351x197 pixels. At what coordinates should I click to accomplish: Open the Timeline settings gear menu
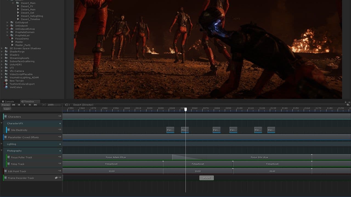coord(348,105)
